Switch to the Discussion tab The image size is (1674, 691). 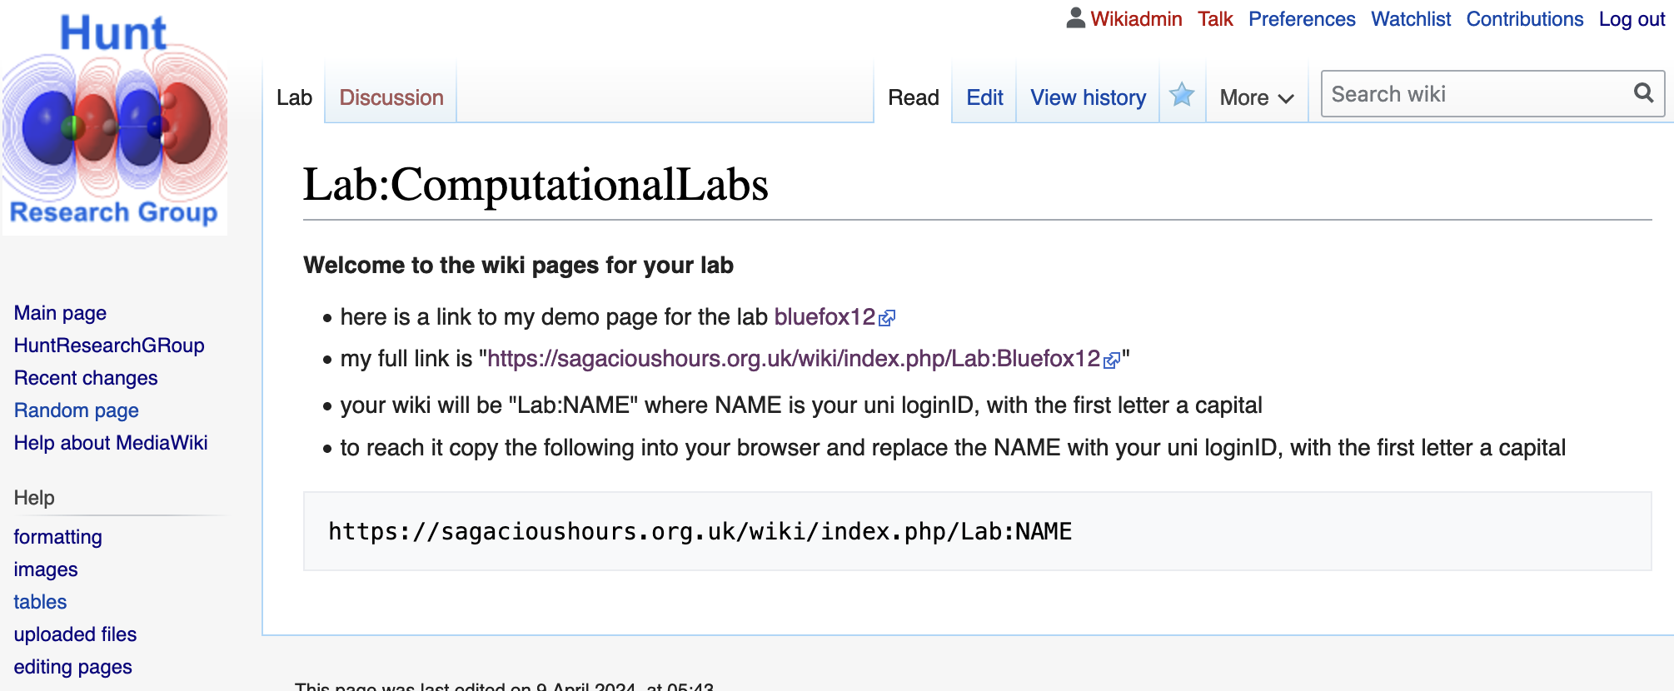click(391, 97)
